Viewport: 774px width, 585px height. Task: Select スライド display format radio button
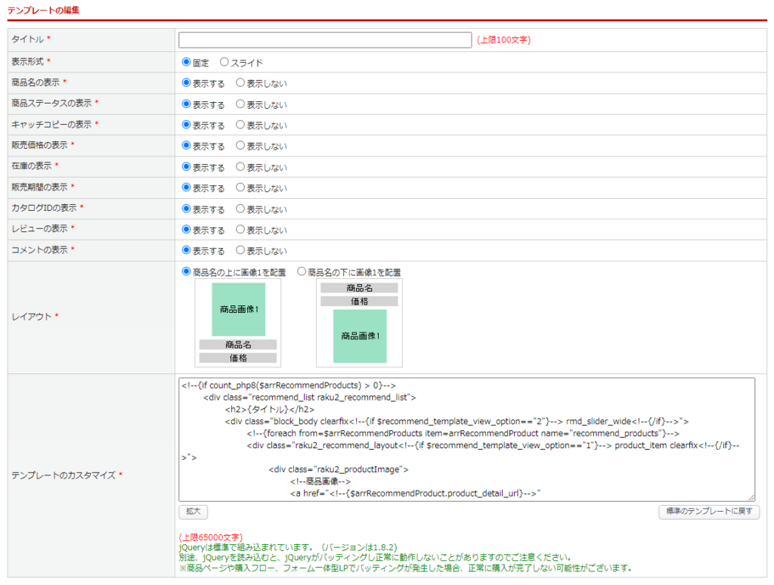224,62
